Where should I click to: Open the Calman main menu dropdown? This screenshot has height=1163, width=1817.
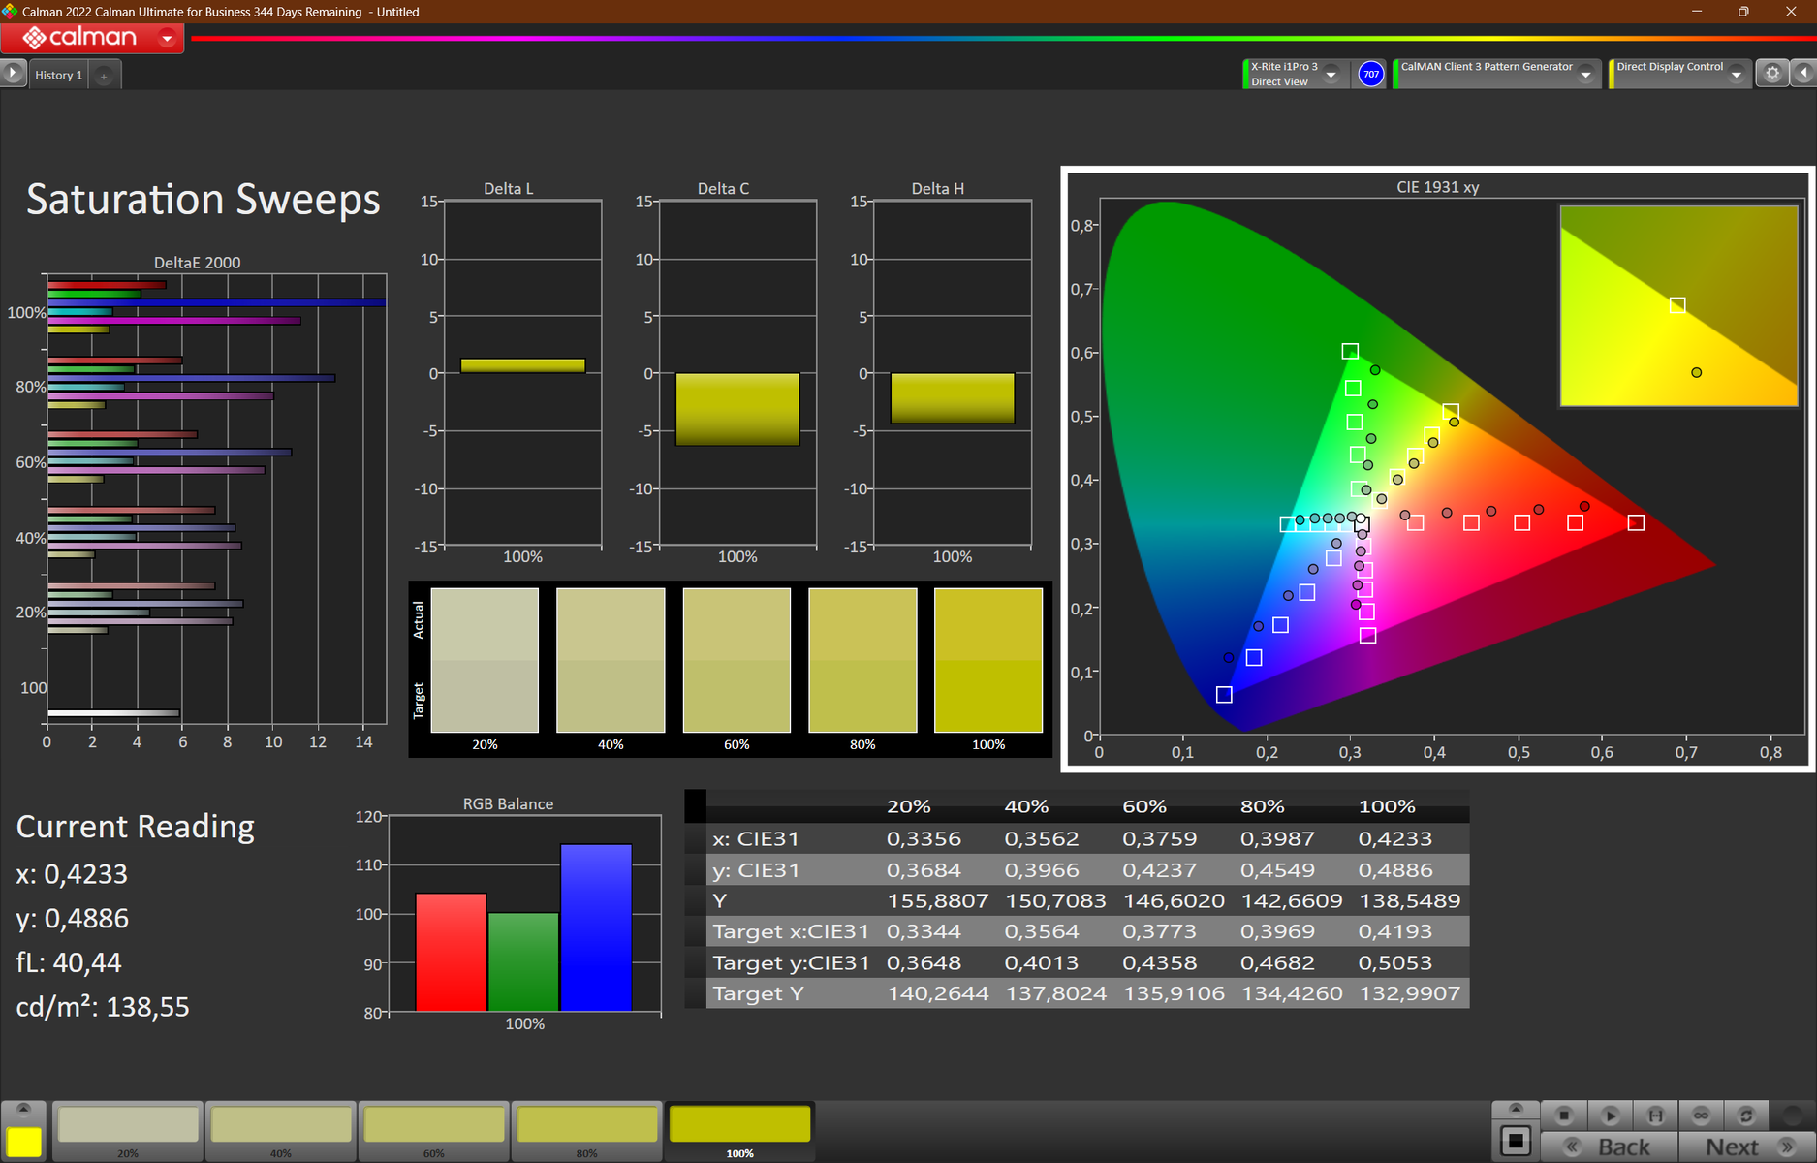pyautogui.click(x=167, y=39)
